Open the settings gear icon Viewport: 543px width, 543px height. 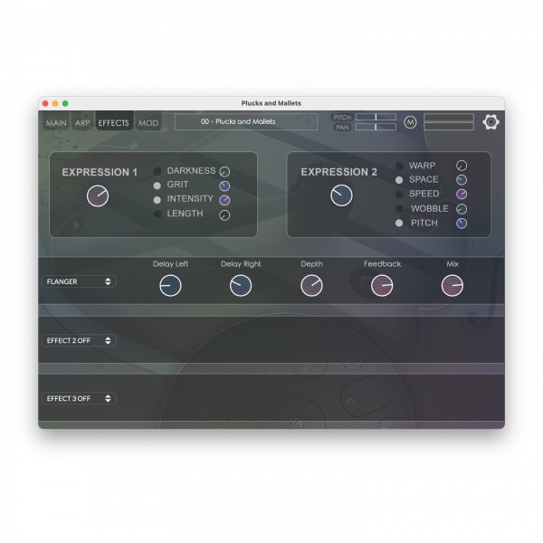tap(491, 122)
